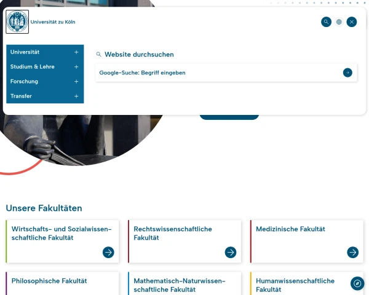Close the menu overlay with X icon
This screenshot has width=369, height=295.
[x=352, y=22]
